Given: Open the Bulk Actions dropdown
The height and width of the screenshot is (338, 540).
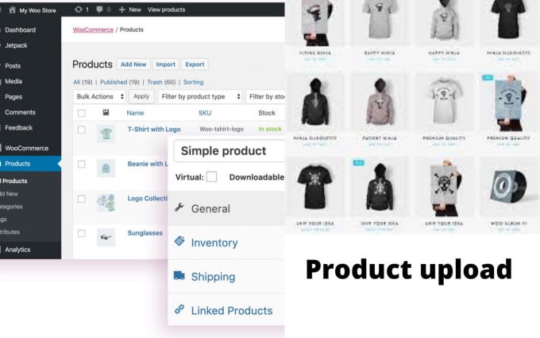Looking at the screenshot, I should pyautogui.click(x=99, y=96).
